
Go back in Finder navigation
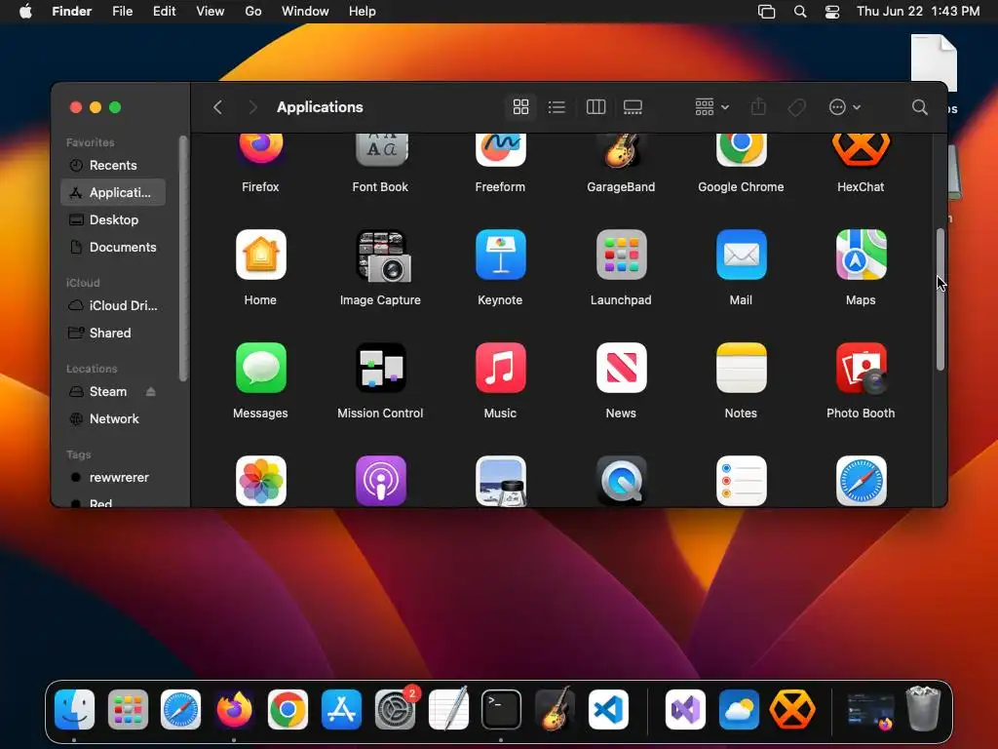(217, 107)
